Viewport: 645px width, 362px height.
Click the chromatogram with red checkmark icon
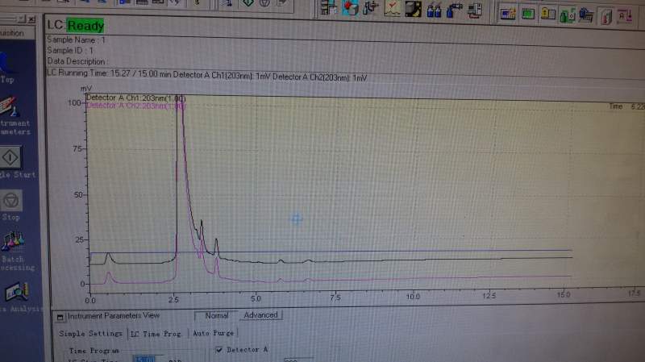[x=392, y=9]
